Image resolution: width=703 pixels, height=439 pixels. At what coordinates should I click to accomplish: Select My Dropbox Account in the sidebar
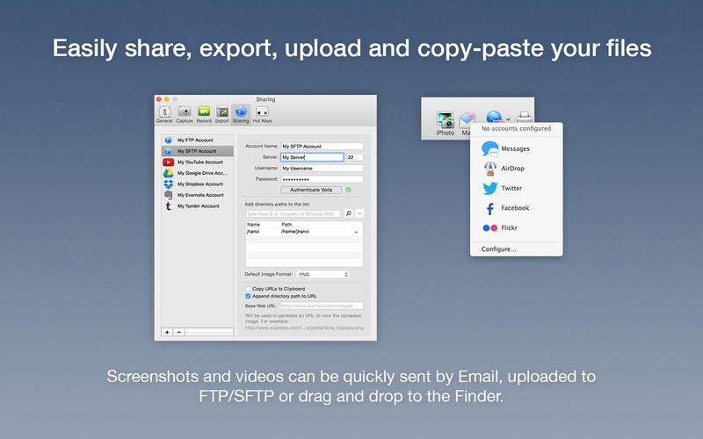click(x=199, y=184)
